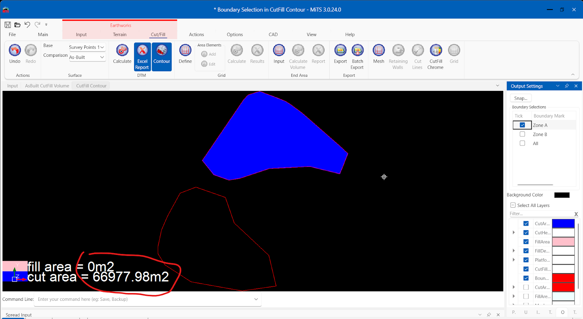The image size is (583, 319).
Task: Switch to the Input document tab
Action: tap(12, 86)
